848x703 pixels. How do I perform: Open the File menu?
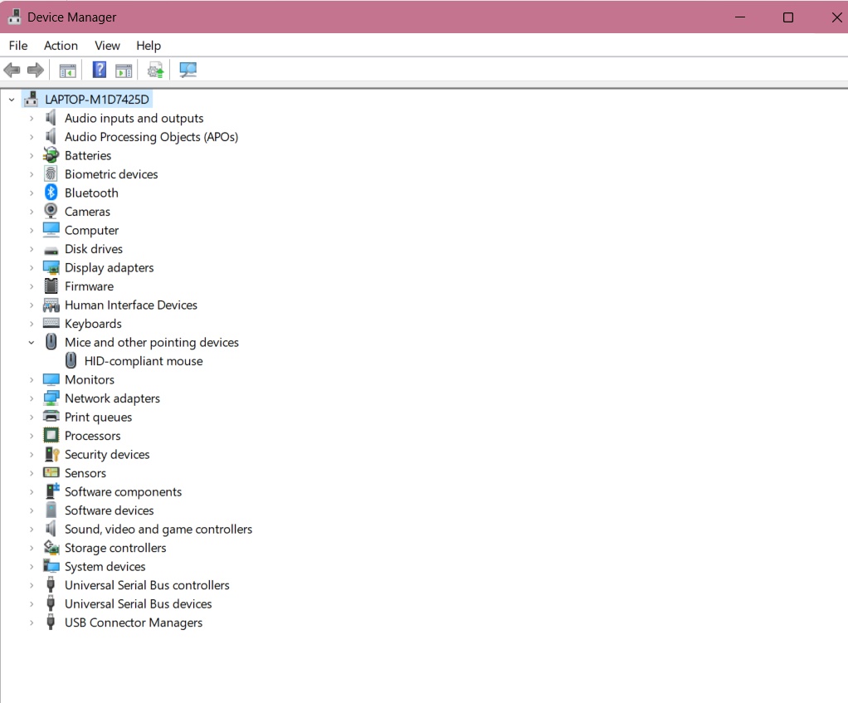(x=18, y=46)
